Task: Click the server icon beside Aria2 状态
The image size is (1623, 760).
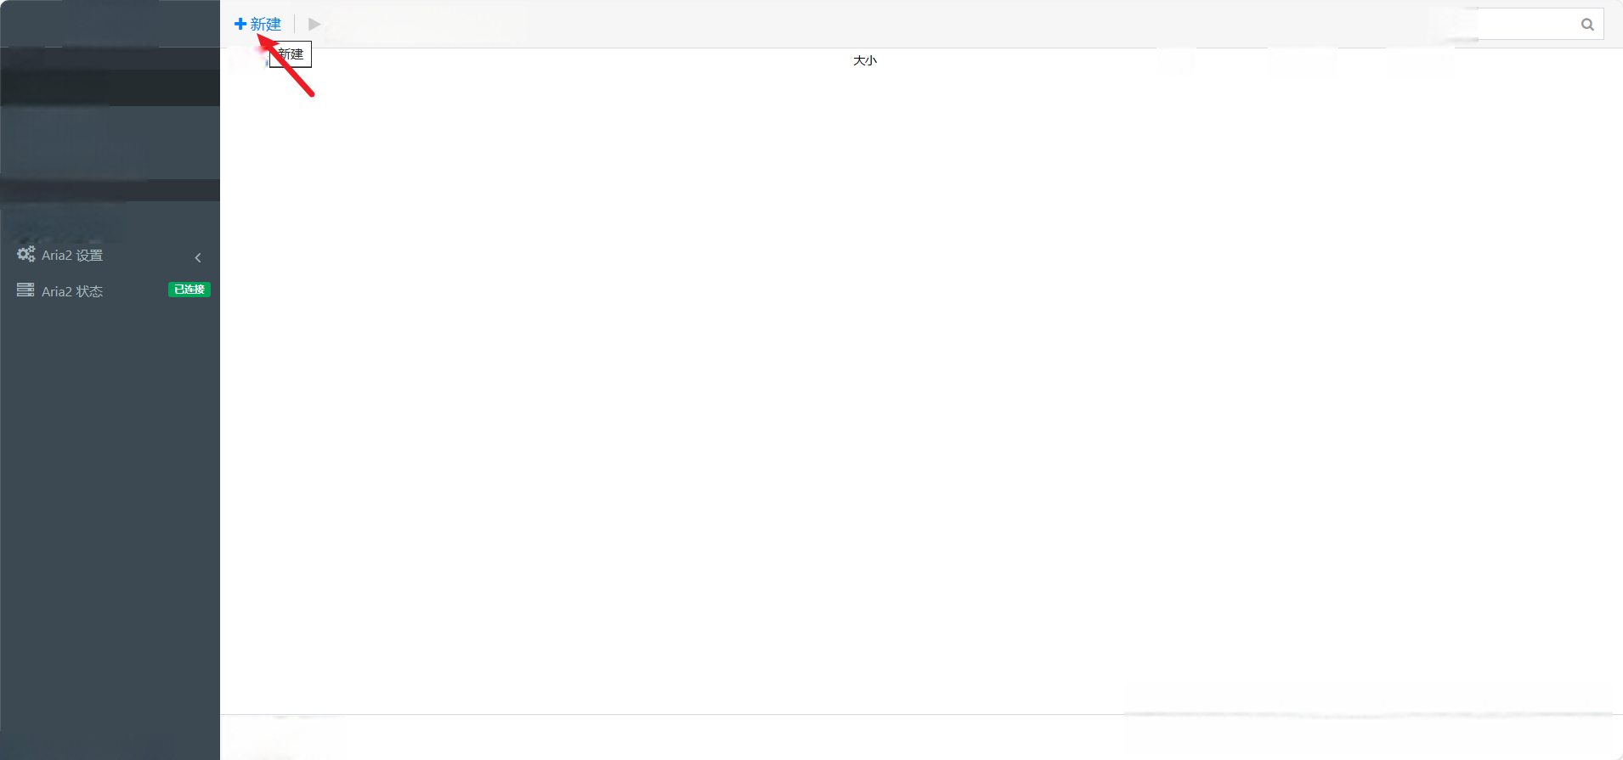Action: (x=25, y=290)
